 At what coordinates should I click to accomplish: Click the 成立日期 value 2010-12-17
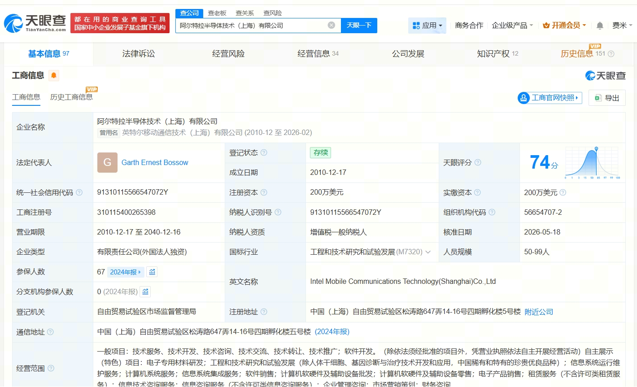(x=328, y=173)
